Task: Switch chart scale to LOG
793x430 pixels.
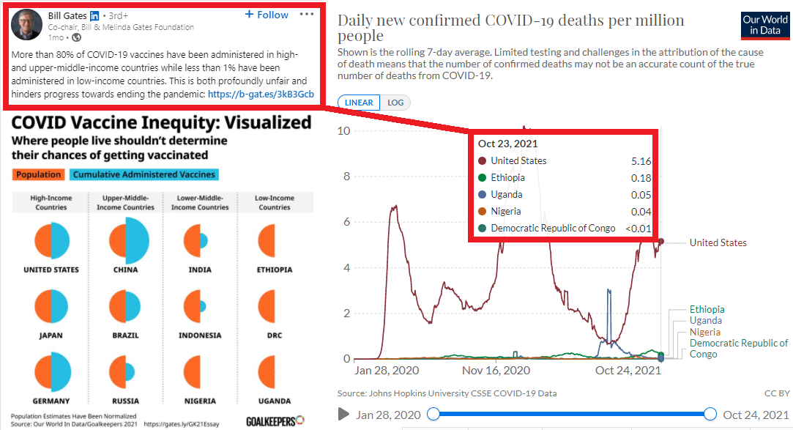Action: point(395,103)
